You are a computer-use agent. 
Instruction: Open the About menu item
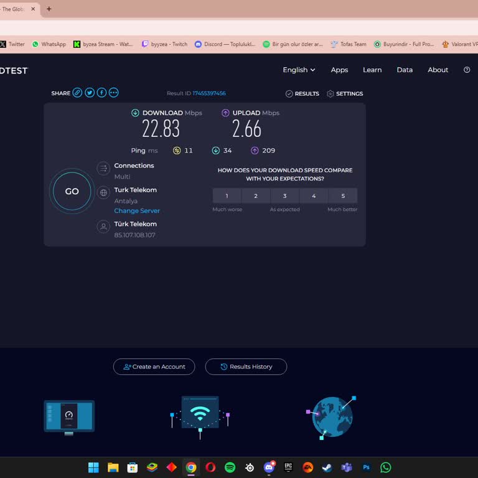pos(438,70)
